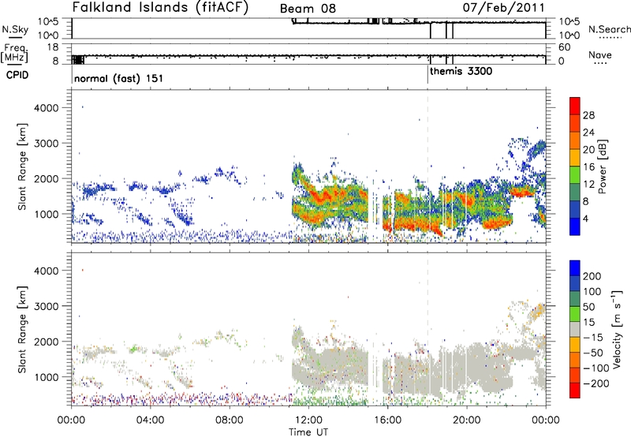Click the "28" power colorbar value
This screenshot has width=631, height=437.
tap(588, 115)
